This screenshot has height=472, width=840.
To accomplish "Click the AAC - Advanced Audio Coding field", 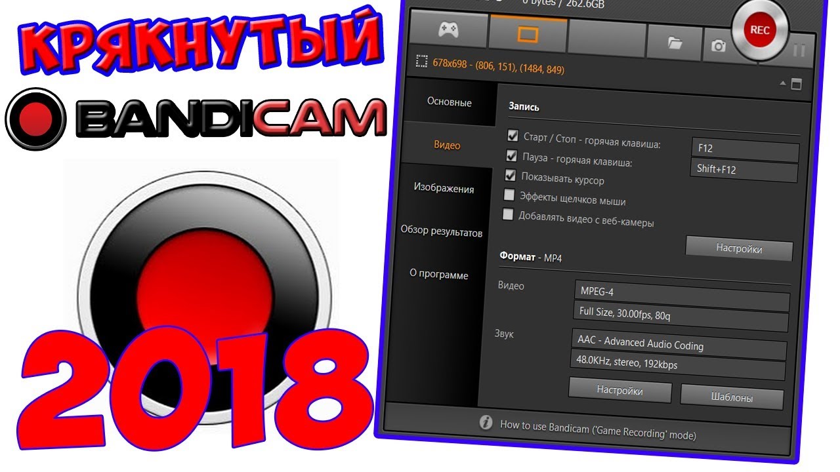I will [x=679, y=345].
